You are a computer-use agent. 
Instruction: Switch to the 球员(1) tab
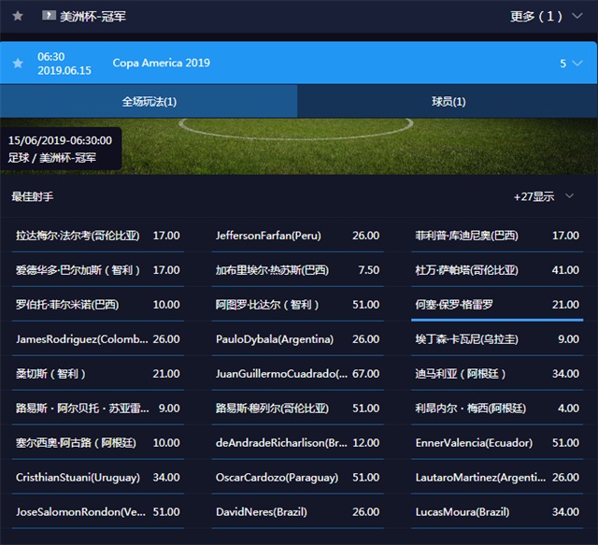click(448, 101)
